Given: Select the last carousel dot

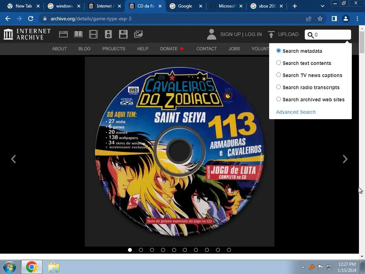Looking at the screenshot, I should pyautogui.click(x=229, y=250).
